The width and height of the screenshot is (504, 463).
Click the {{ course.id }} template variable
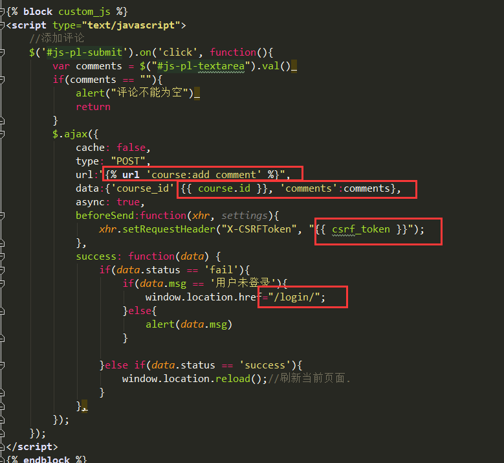click(224, 188)
